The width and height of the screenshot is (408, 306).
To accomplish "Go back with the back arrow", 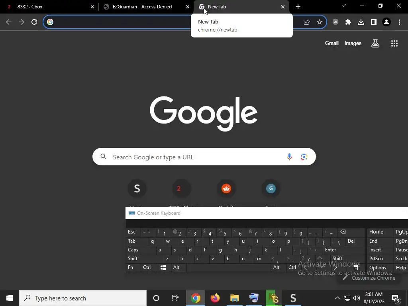I will coord(9,22).
